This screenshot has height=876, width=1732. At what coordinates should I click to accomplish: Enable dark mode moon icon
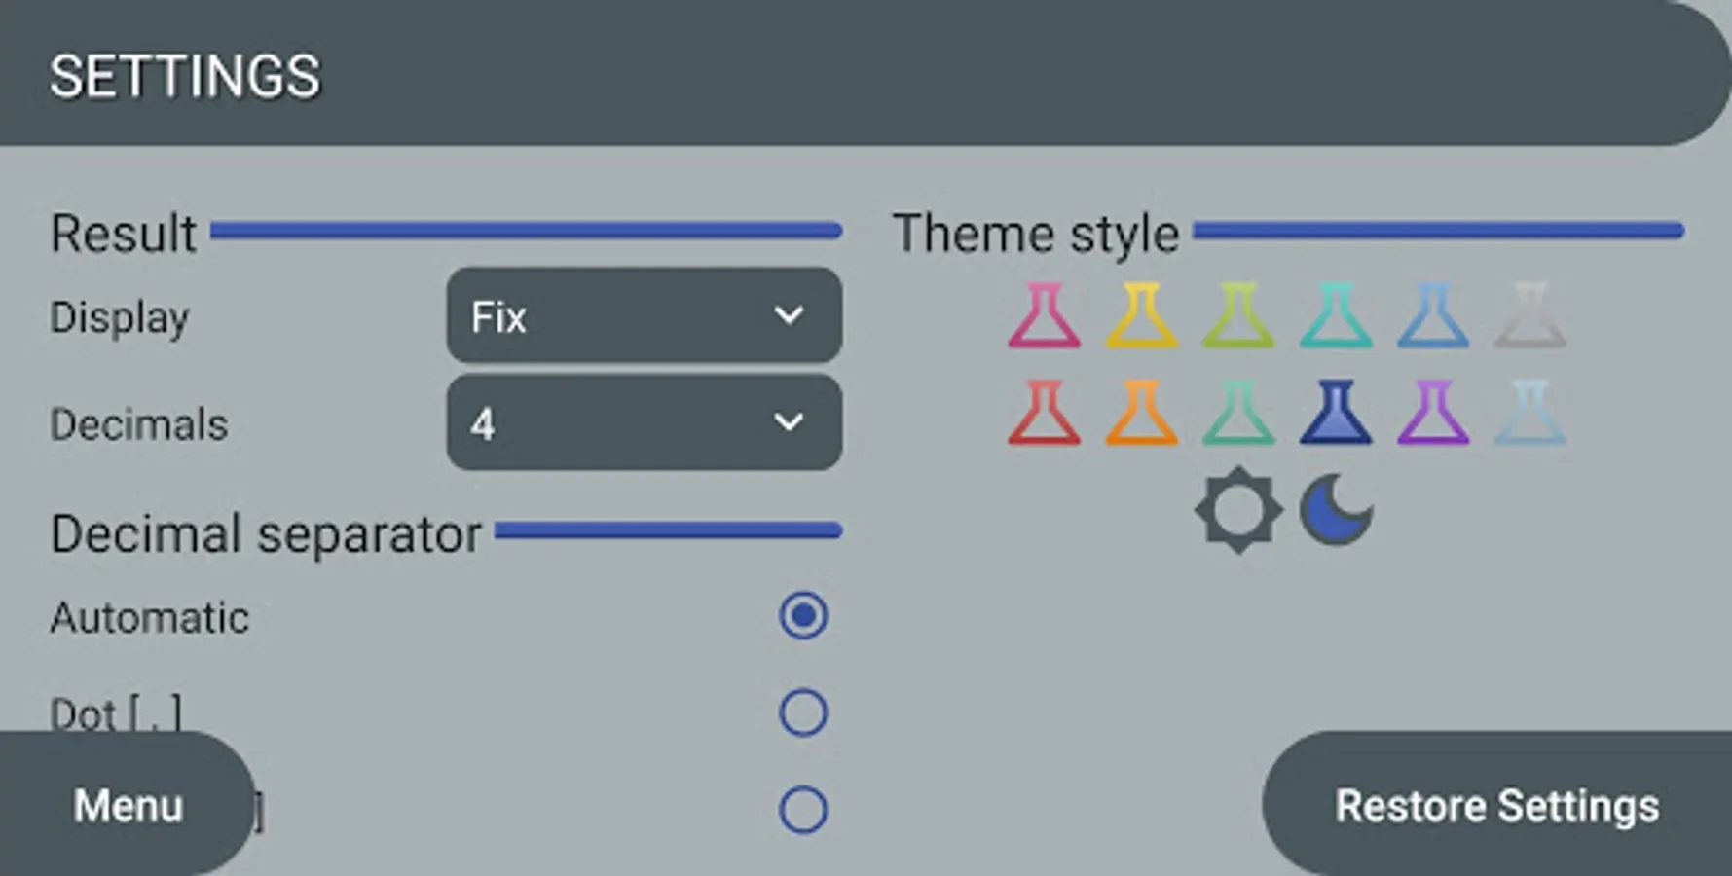tap(1336, 511)
